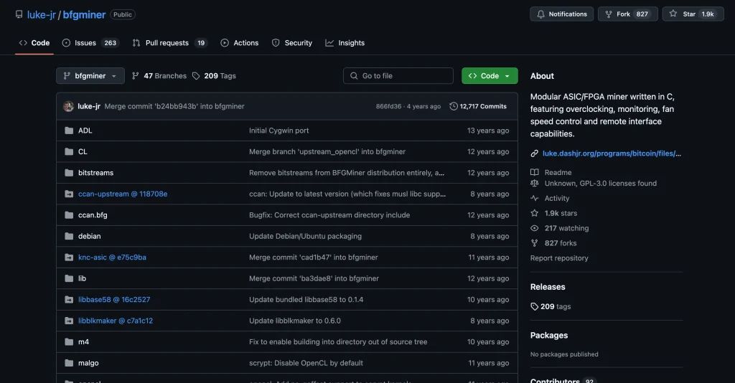
Task: Open the luke-jr owner profile link
Action: click(x=41, y=14)
